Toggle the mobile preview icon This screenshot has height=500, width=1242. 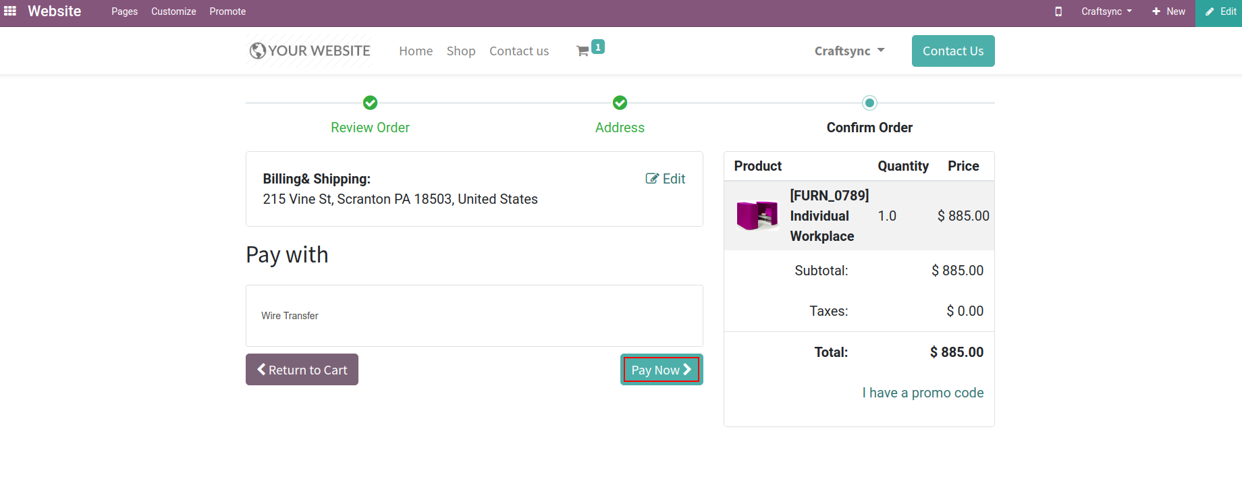coord(1058,11)
